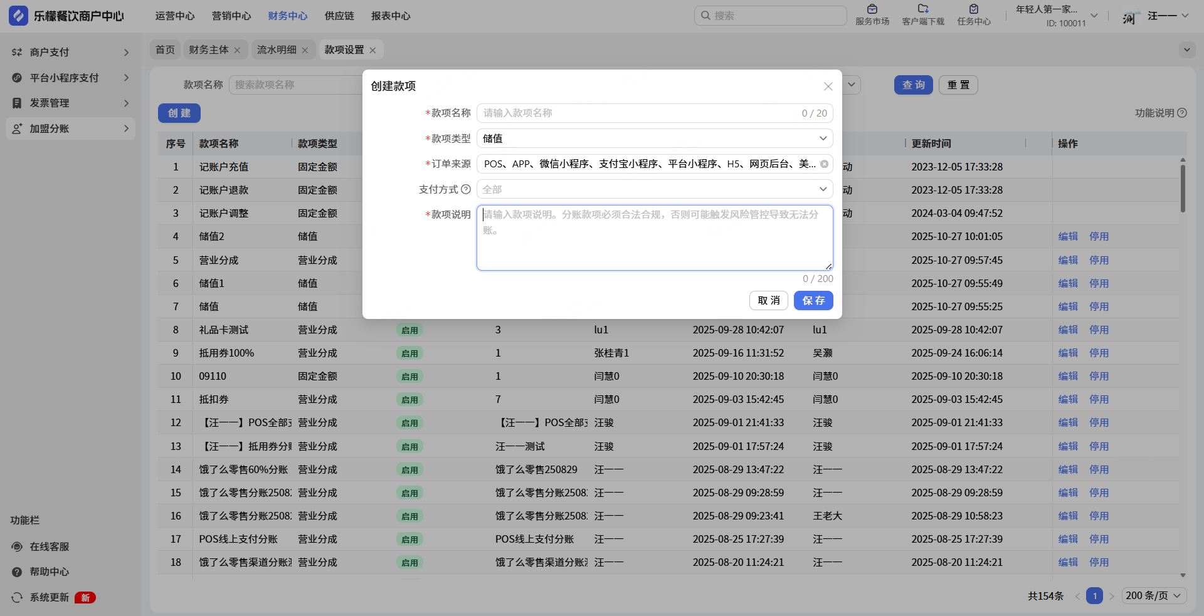Screen dimensions: 1204x616
Task: Click the 搜索款项名称 filter input
Action: [x=296, y=85]
